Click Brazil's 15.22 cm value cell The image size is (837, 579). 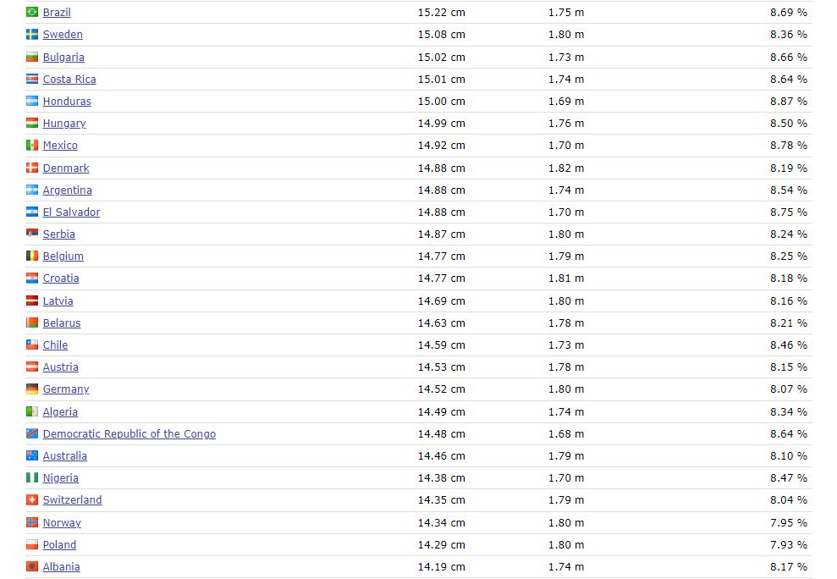tap(441, 13)
